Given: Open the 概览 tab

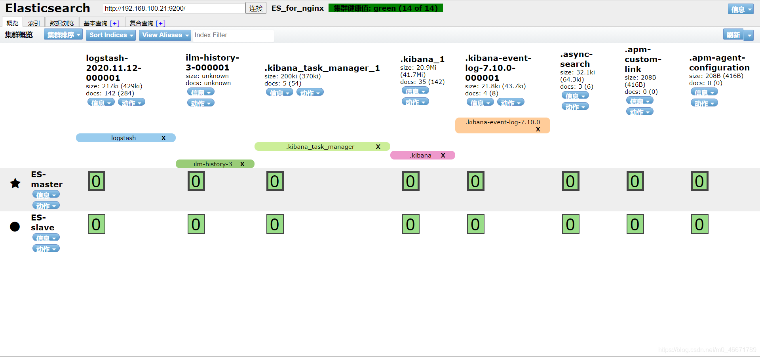Looking at the screenshot, I should 13,23.
